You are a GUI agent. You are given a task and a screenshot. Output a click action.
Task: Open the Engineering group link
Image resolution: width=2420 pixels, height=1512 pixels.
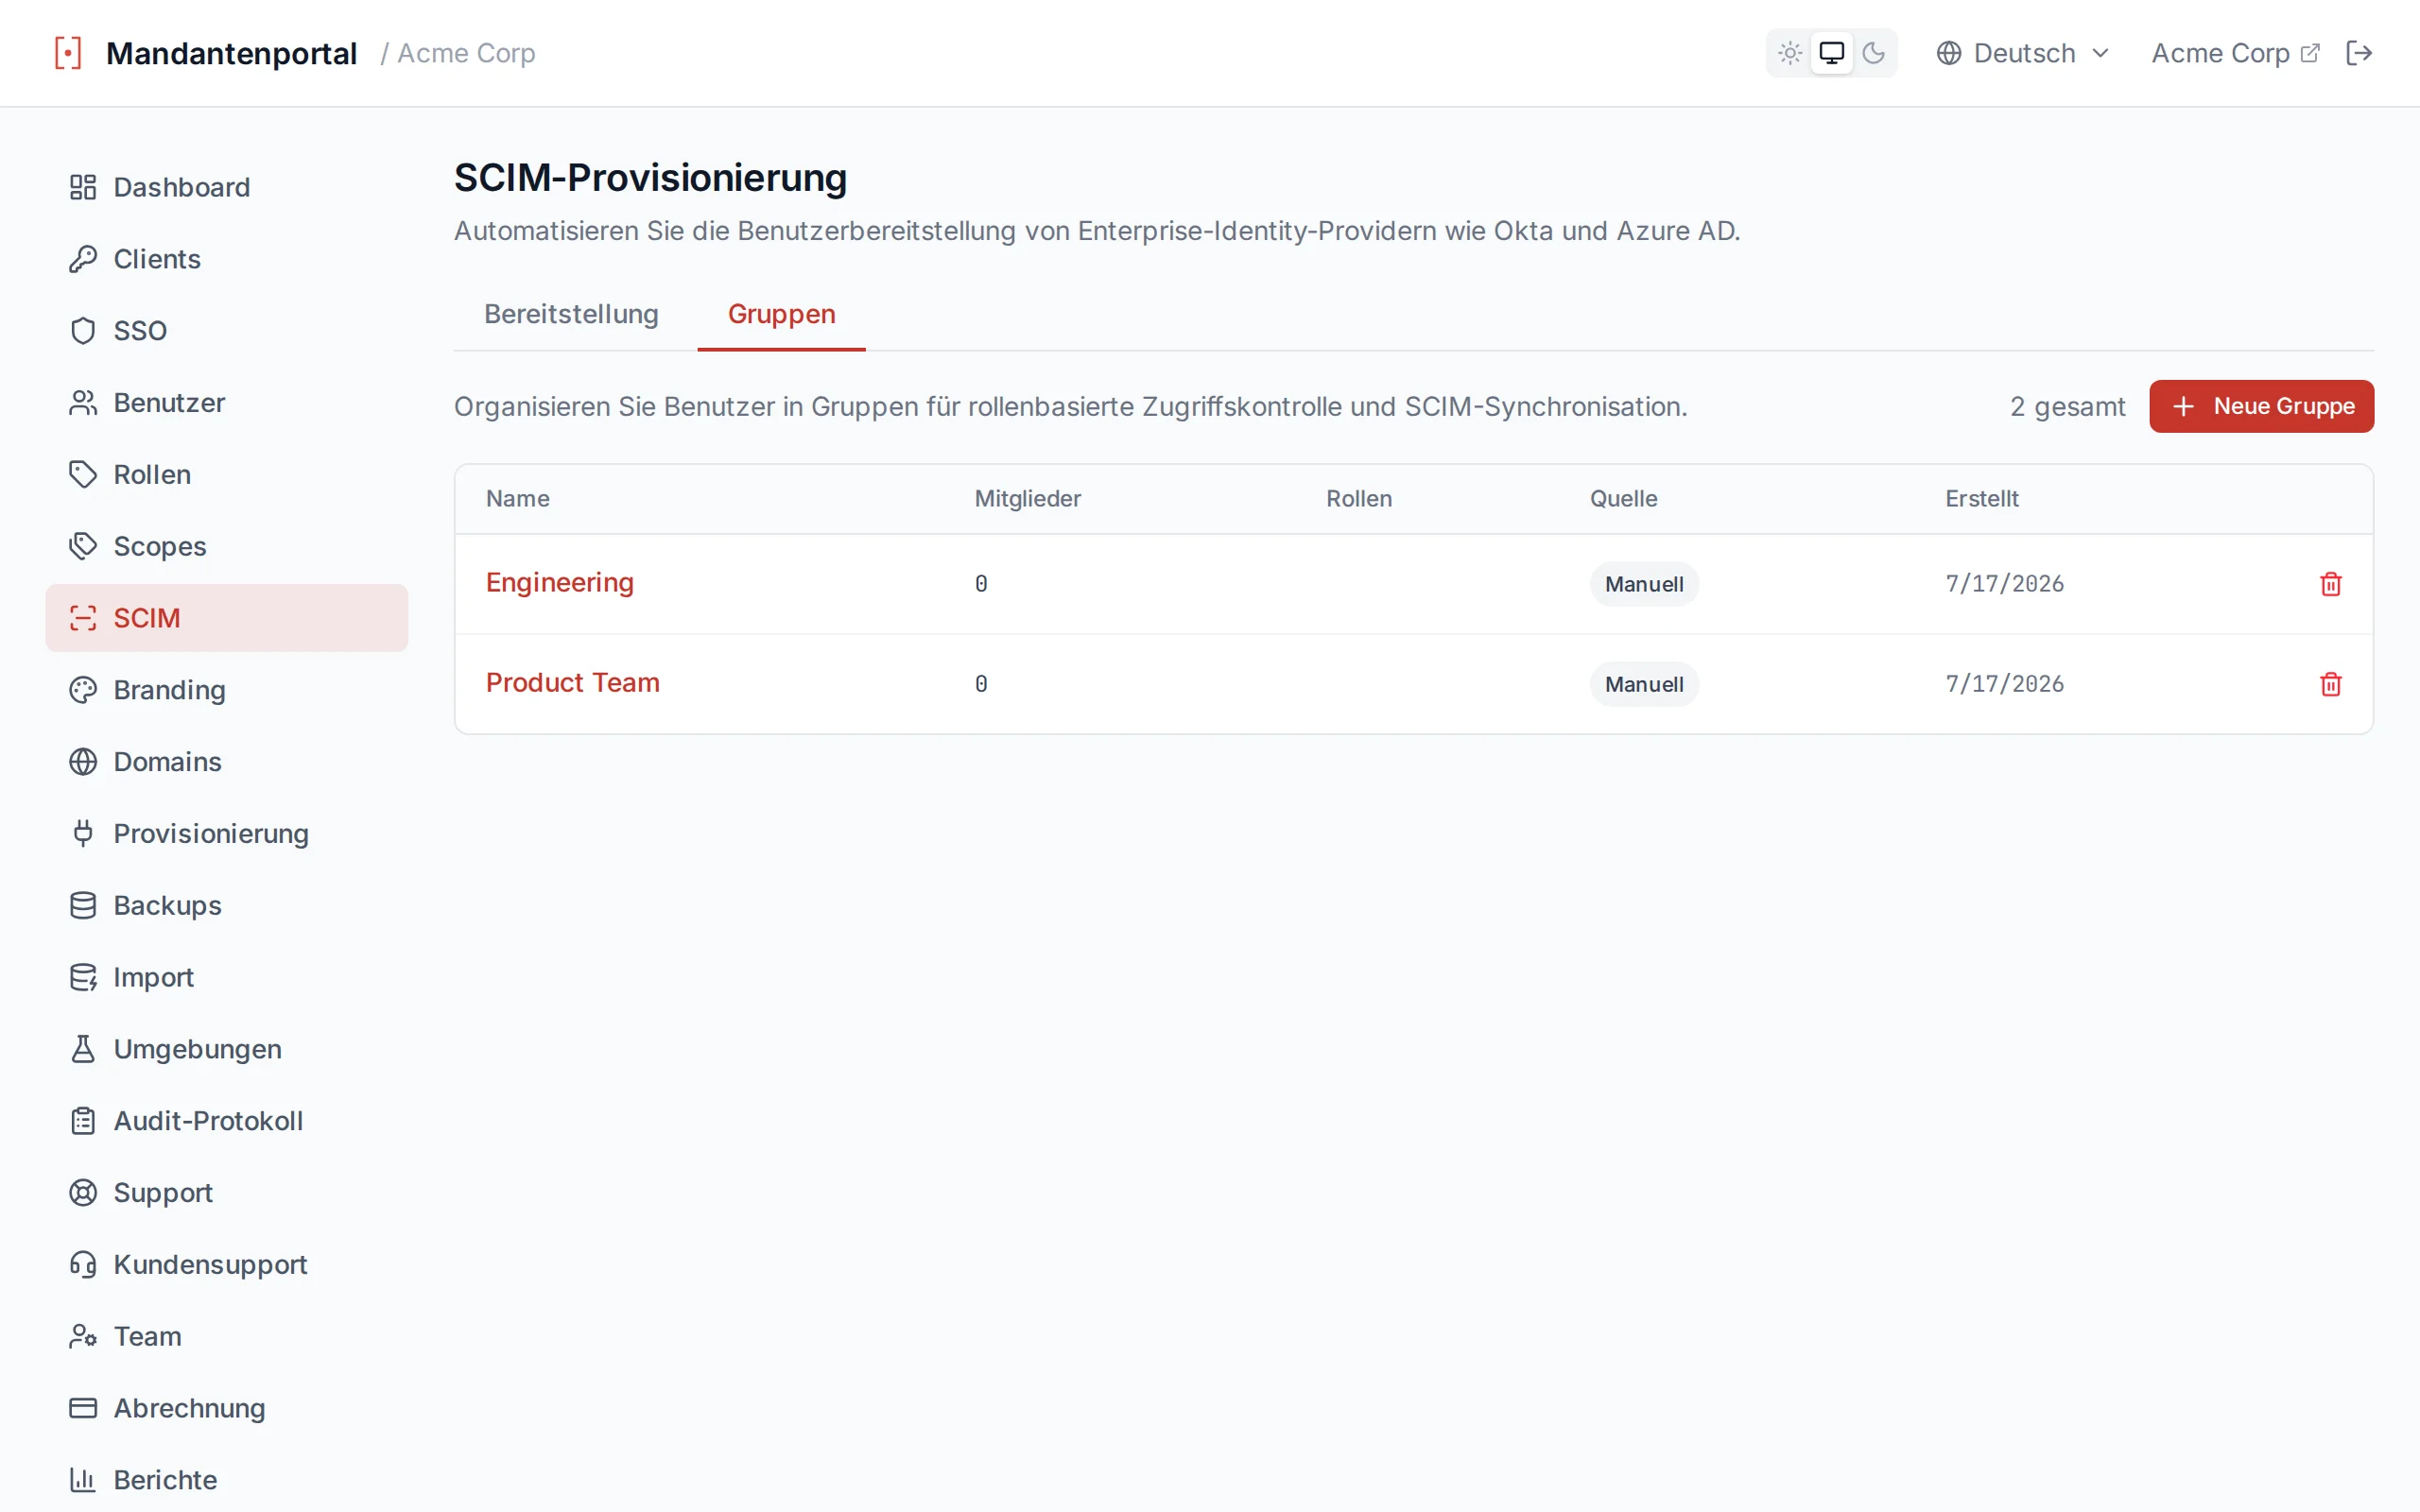tap(560, 583)
